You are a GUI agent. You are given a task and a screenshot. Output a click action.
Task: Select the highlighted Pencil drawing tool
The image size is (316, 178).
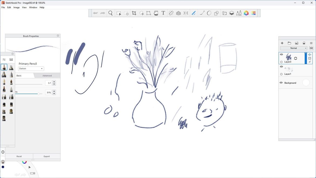coord(194,13)
